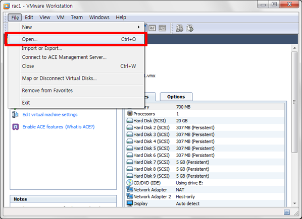The image size is (302, 219).
Task: Switch to the Options tab
Action: pyautogui.click(x=176, y=97)
